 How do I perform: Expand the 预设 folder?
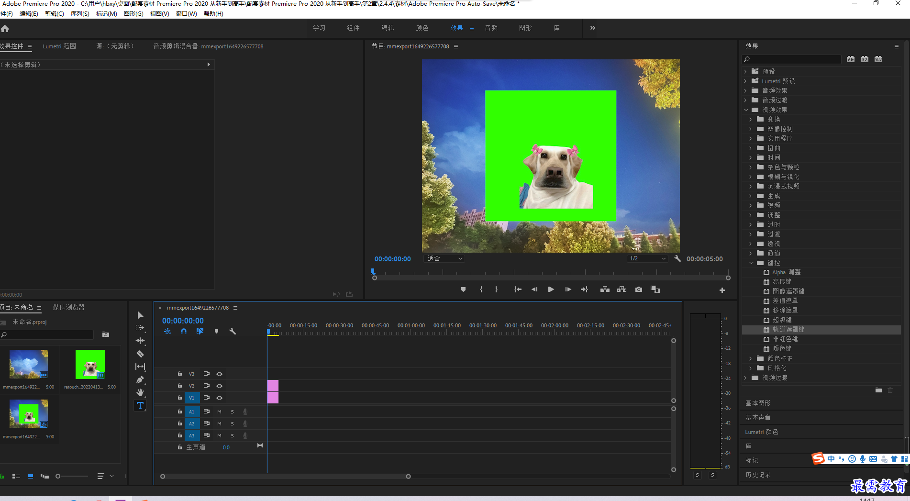pyautogui.click(x=745, y=71)
